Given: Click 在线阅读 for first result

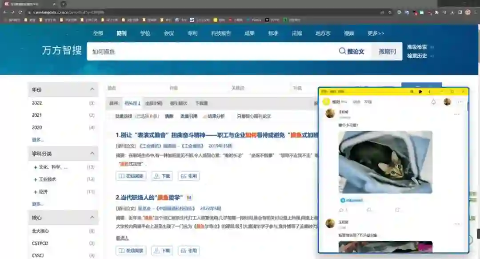Looking at the screenshot, I should (131, 176).
